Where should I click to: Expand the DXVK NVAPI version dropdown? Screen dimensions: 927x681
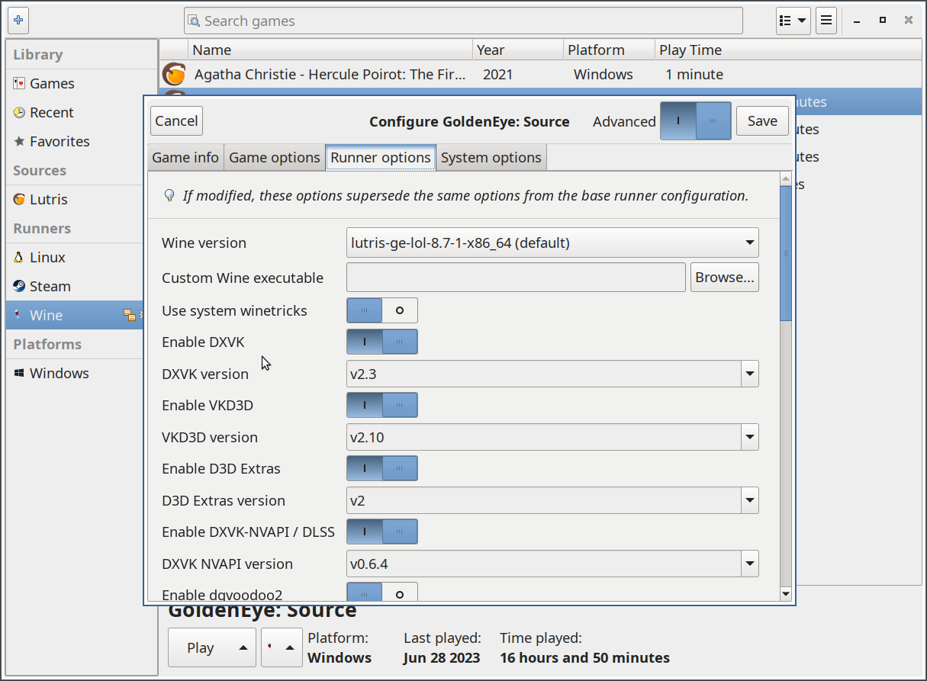pos(552,564)
